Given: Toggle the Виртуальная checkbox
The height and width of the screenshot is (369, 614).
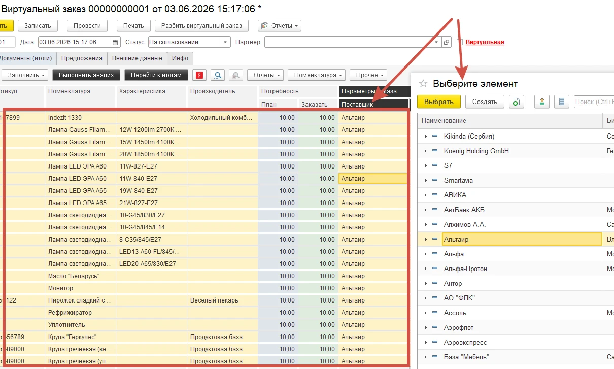Looking at the screenshot, I should (460, 42).
